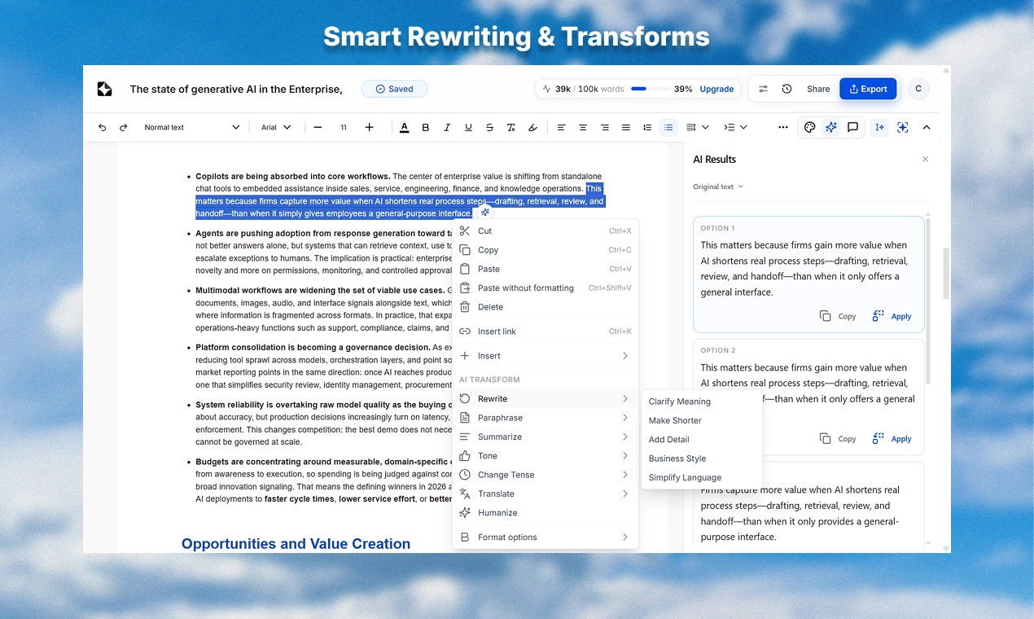
Task: Open the comments bubble icon
Action: coord(852,127)
